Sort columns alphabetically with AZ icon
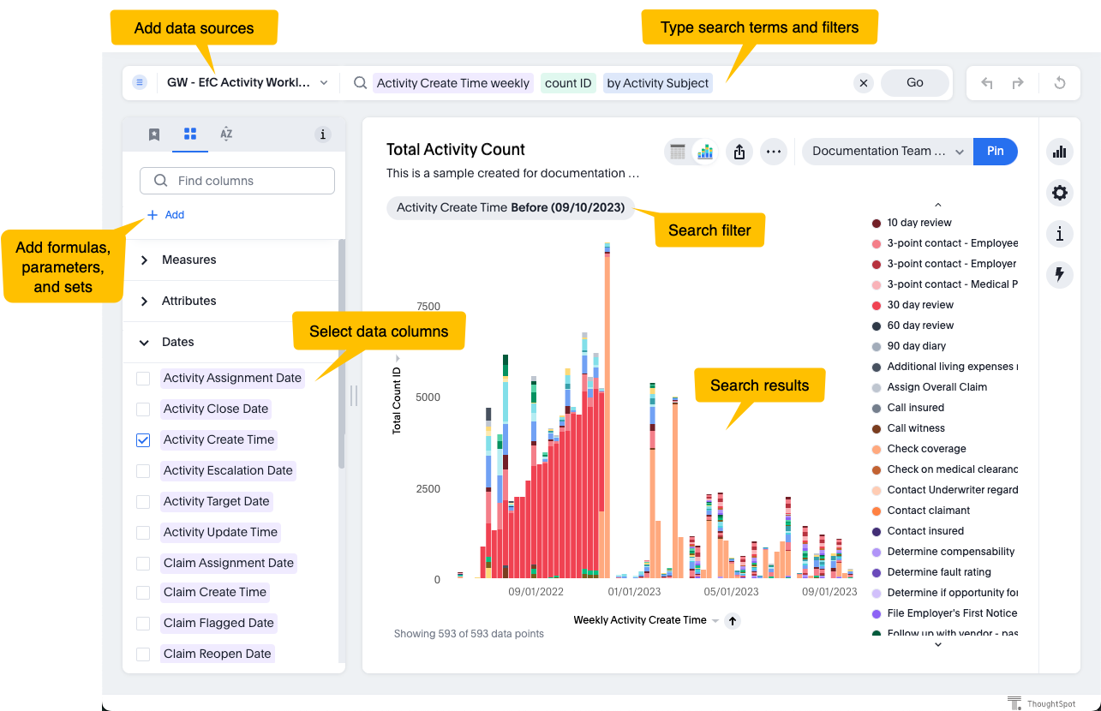 pyautogui.click(x=225, y=134)
